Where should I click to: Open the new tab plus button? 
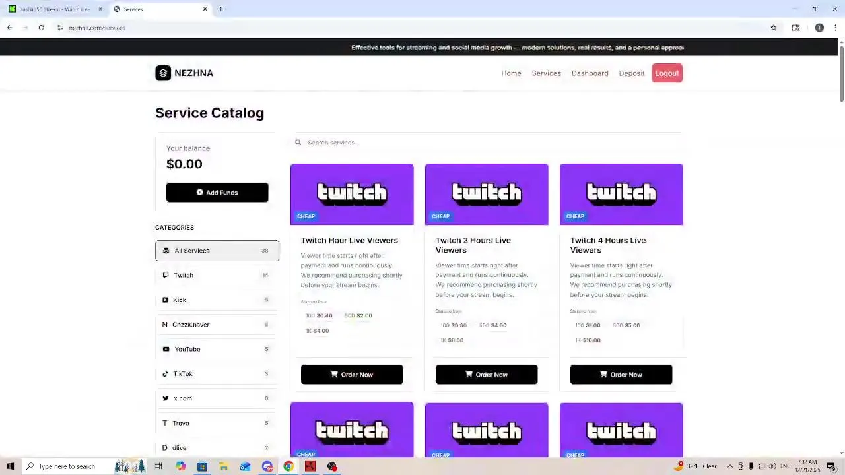[220, 9]
